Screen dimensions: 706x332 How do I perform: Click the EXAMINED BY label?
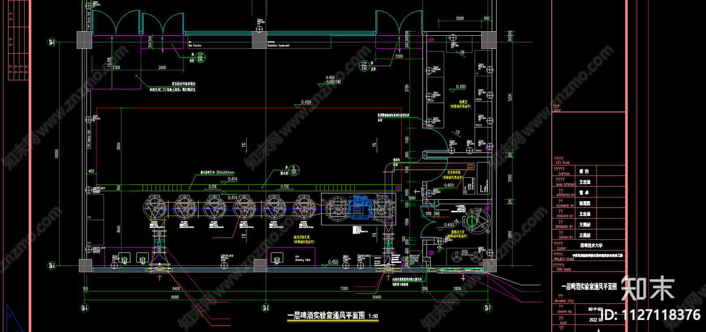pyautogui.click(x=565, y=205)
